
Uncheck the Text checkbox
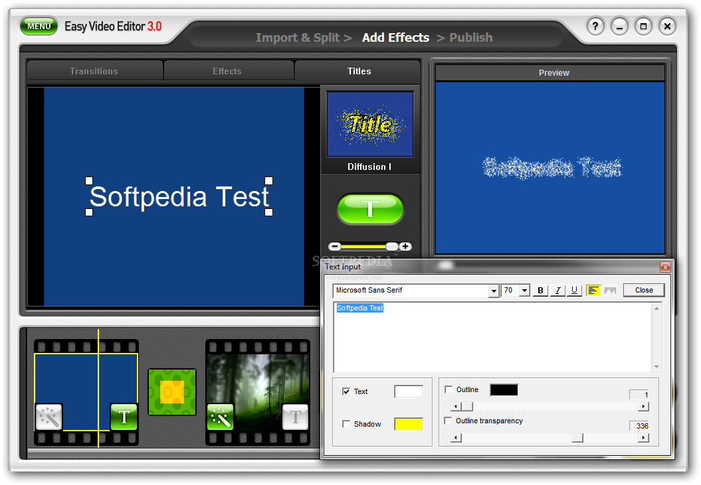(x=346, y=391)
